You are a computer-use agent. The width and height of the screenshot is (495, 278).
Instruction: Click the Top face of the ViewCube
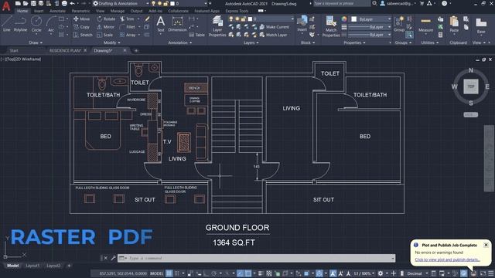471,86
